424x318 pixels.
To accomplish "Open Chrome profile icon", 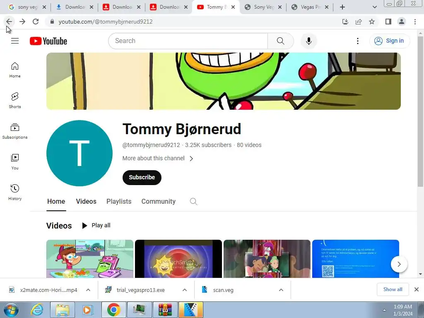I will pyautogui.click(x=402, y=22).
